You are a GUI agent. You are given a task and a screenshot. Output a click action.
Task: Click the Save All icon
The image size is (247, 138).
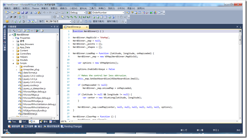click(x=26, y=13)
